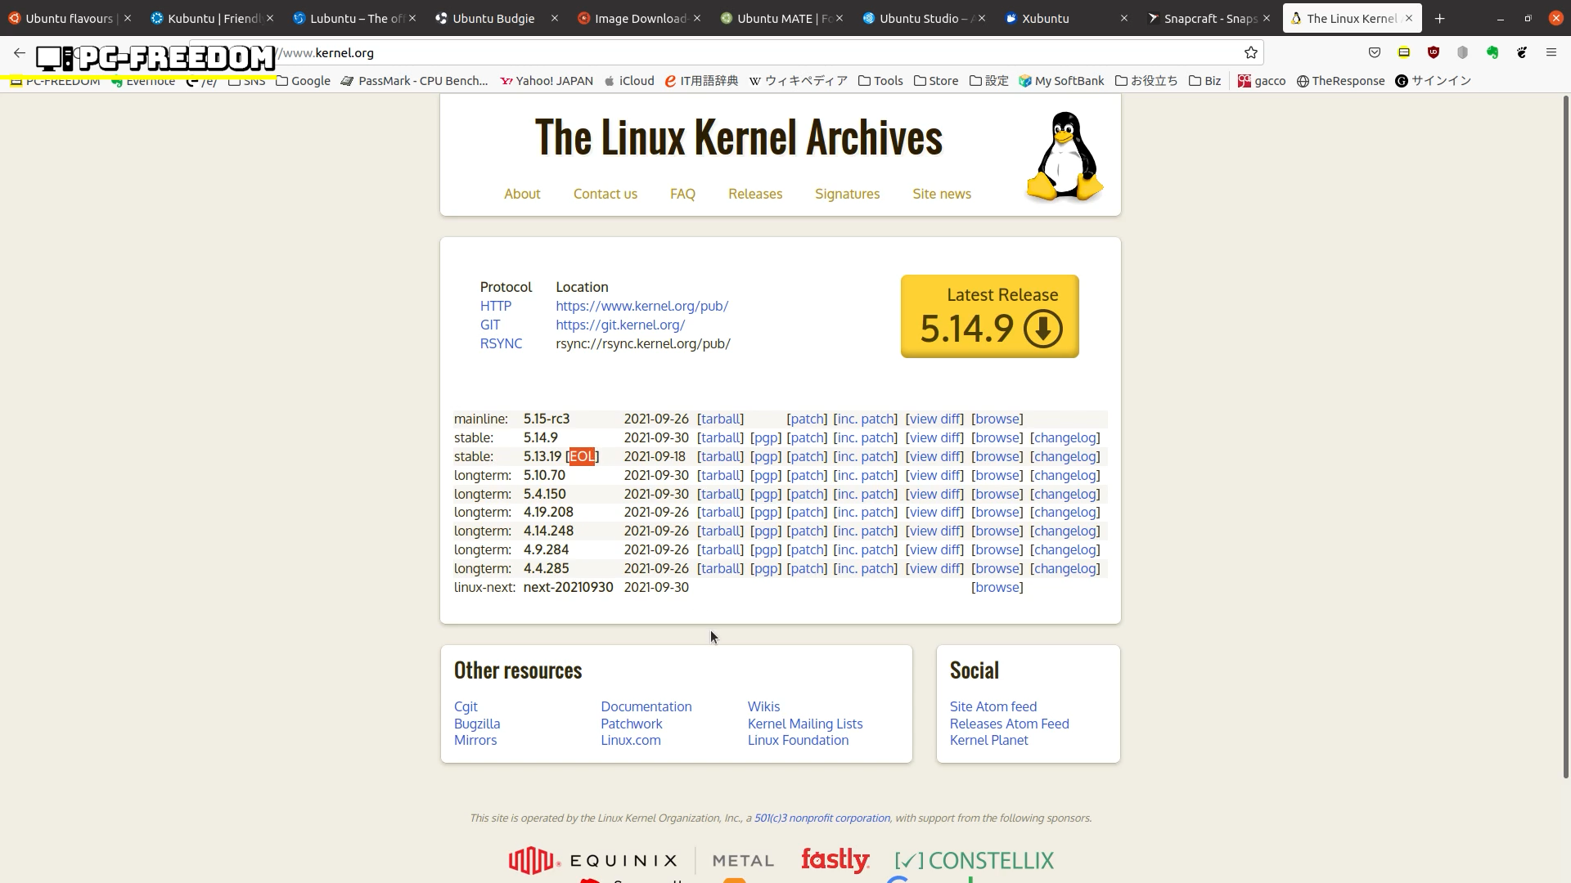Open the Store bookmark folder

pyautogui.click(x=936, y=81)
